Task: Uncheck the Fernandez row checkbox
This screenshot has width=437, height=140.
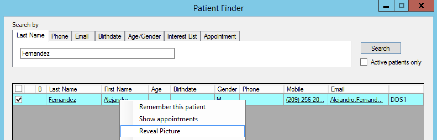Action: [19, 99]
